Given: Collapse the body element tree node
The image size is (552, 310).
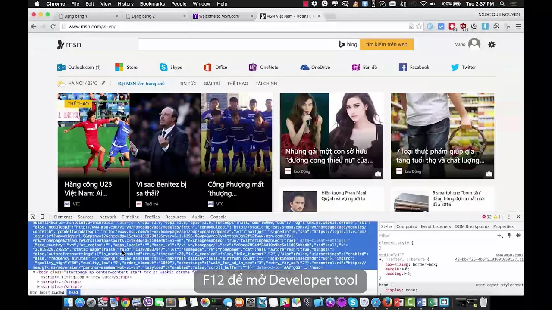Looking at the screenshot, I should 34,272.
